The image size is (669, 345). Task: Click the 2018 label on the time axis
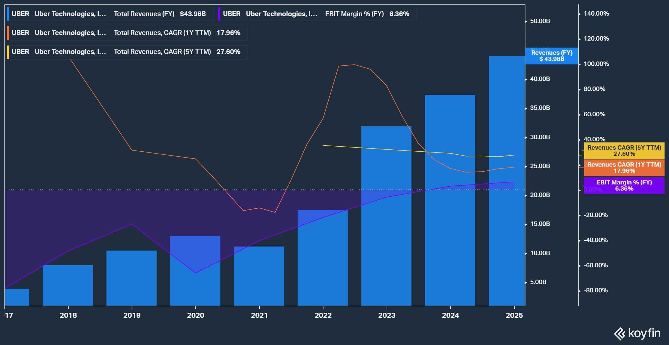tap(68, 315)
